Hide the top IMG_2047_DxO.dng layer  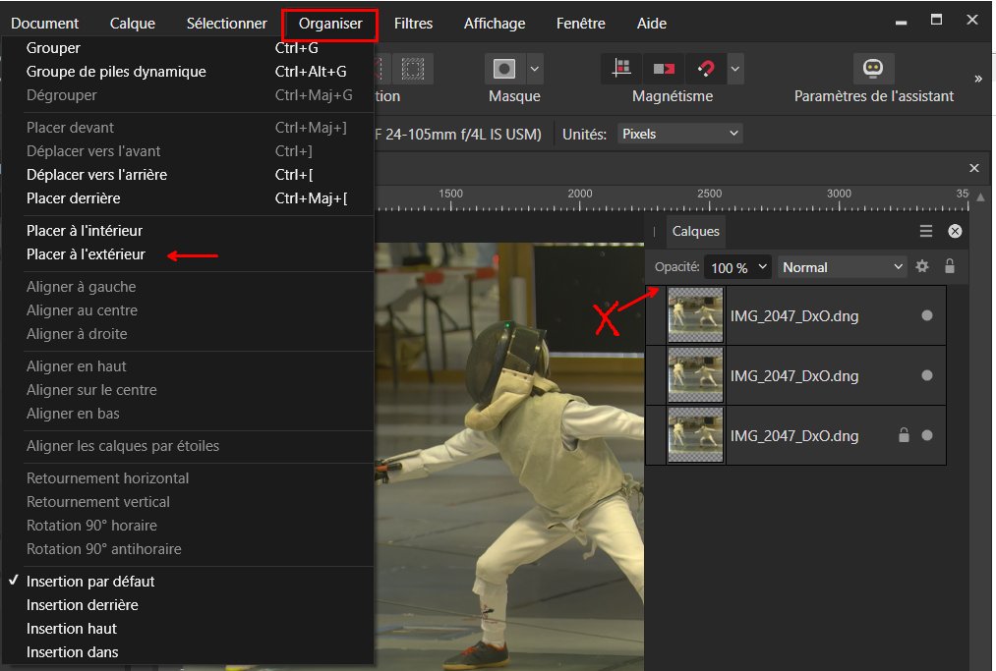(x=927, y=315)
